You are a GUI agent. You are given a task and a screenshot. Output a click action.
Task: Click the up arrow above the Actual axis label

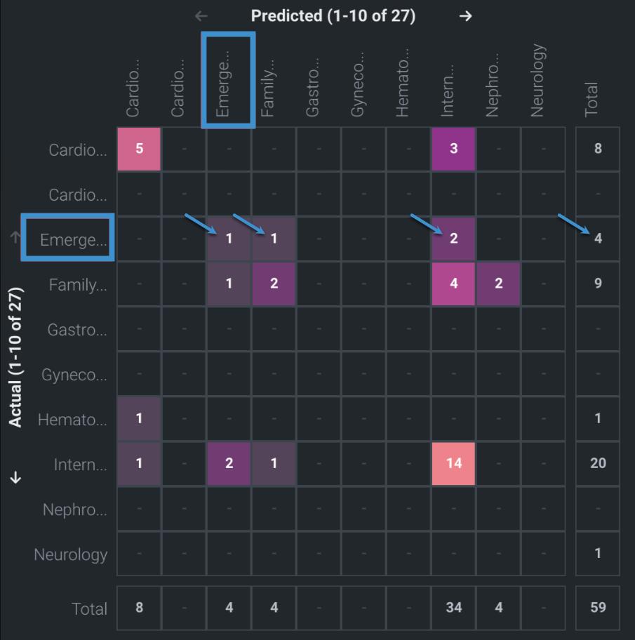[15, 237]
